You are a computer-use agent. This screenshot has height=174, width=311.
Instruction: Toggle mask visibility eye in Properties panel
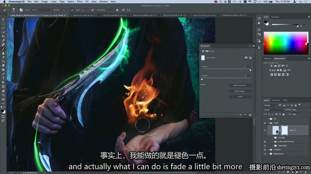(245, 115)
